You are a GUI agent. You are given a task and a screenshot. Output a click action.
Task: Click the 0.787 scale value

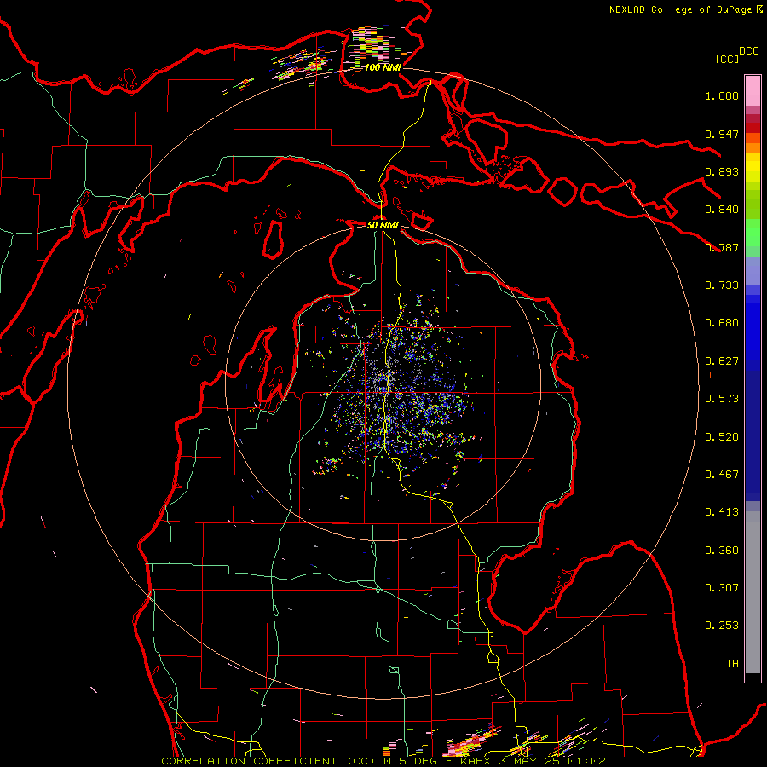pyautogui.click(x=722, y=247)
